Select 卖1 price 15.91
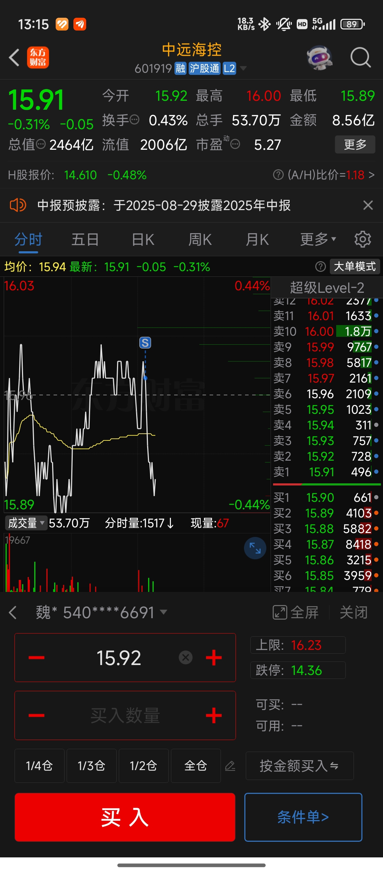The width and height of the screenshot is (383, 873). (321, 472)
